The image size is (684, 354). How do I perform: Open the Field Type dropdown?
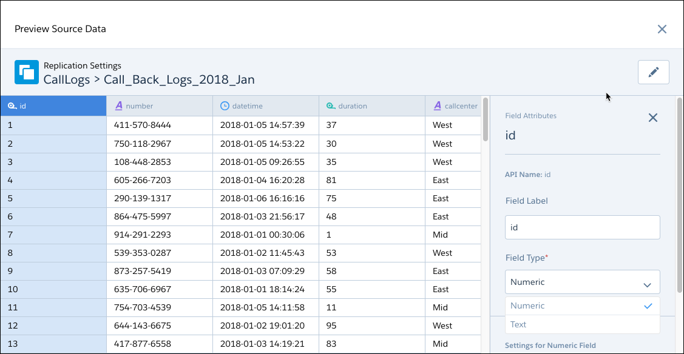(581, 282)
